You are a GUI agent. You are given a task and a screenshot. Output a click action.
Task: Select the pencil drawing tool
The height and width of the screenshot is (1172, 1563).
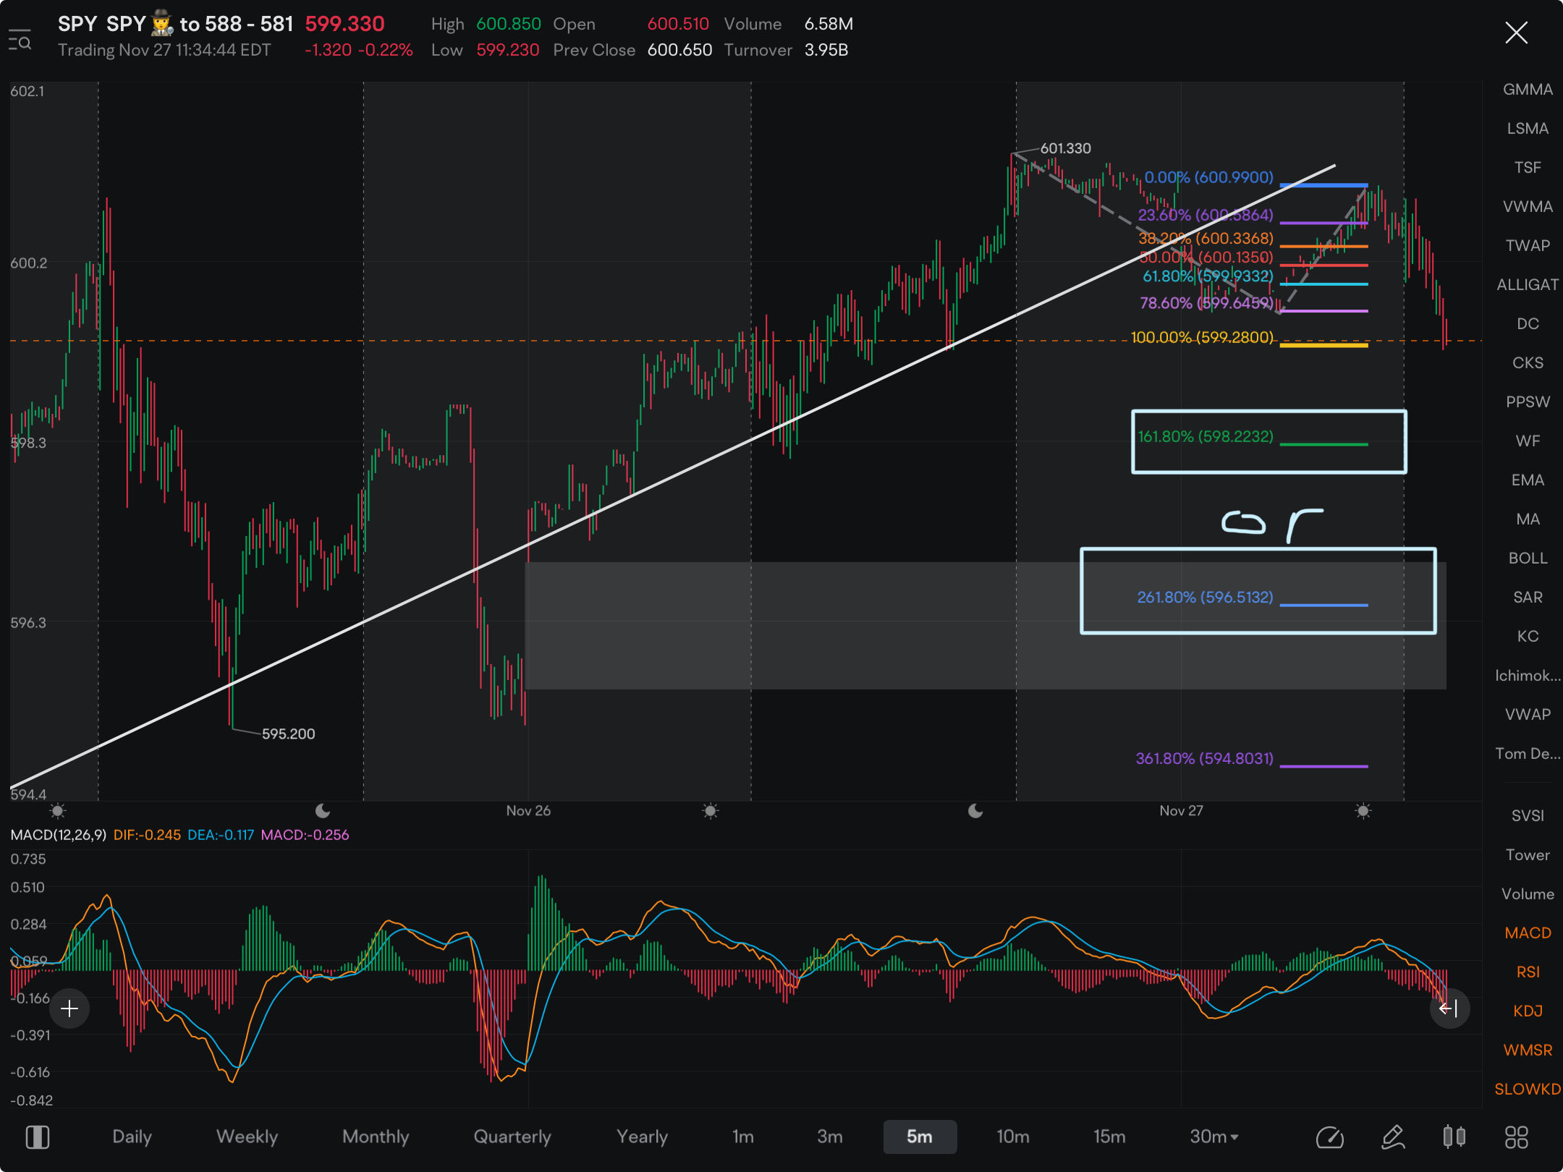pos(1392,1137)
